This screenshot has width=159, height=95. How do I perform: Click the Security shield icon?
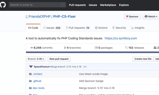coord(114,28)
